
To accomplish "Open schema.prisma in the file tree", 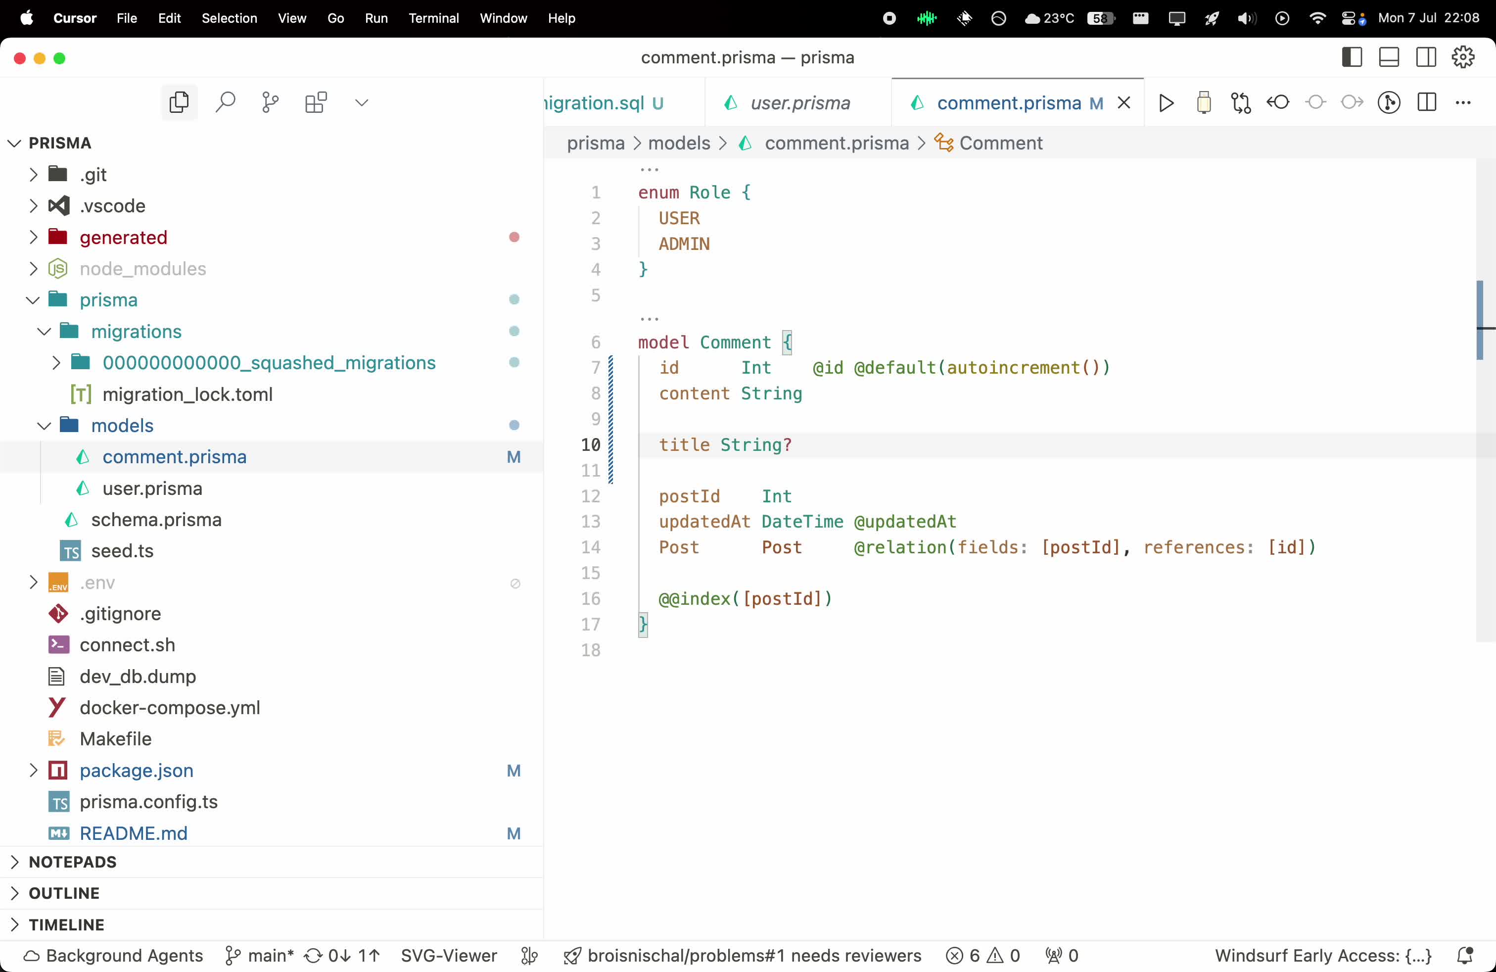I will [156, 519].
